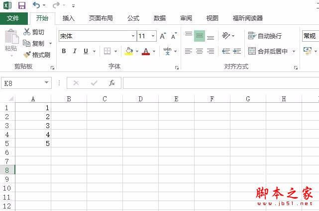The image size is (319, 211).
Task: Switch to the 数据 ribbon tab
Action: [160, 18]
